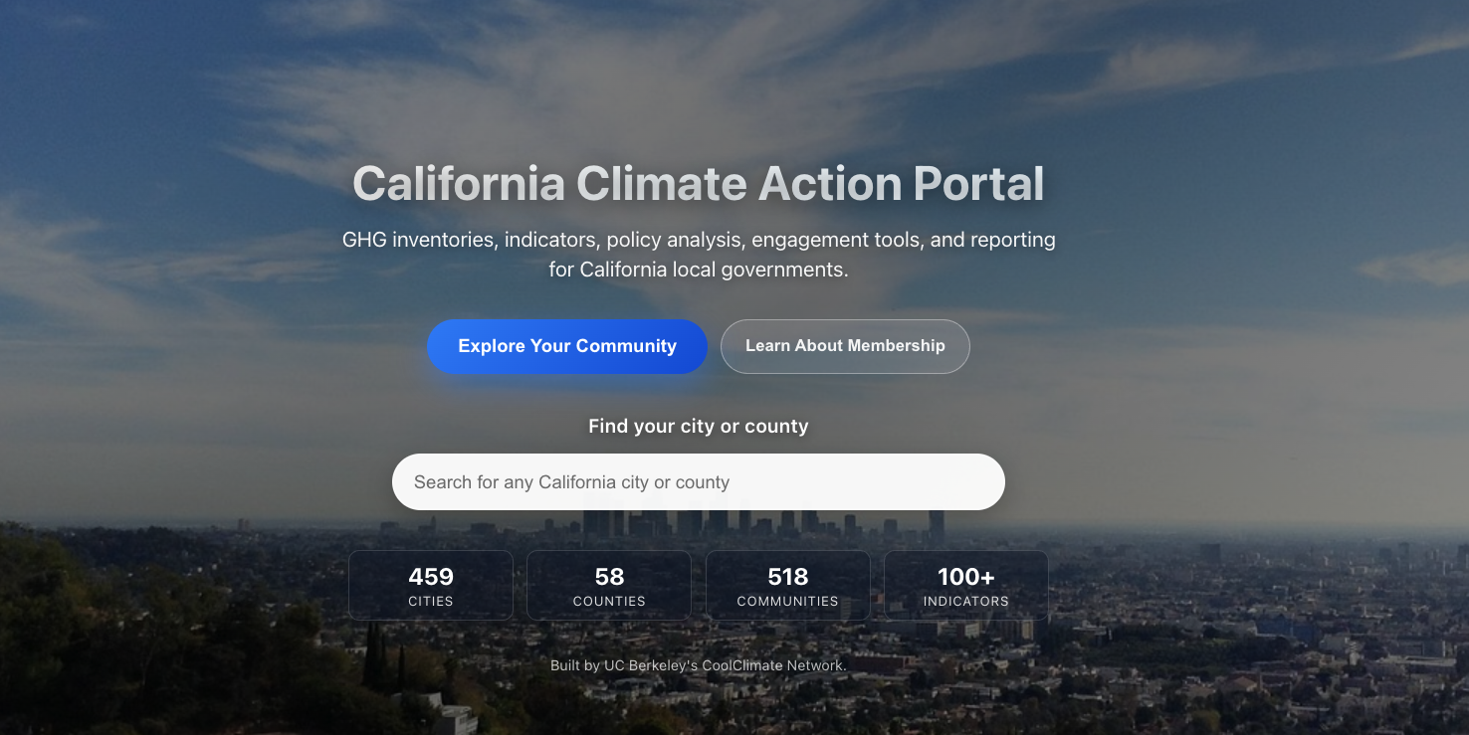This screenshot has width=1469, height=735.
Task: Select the 100+ Indicators stat card
Action: (966, 586)
